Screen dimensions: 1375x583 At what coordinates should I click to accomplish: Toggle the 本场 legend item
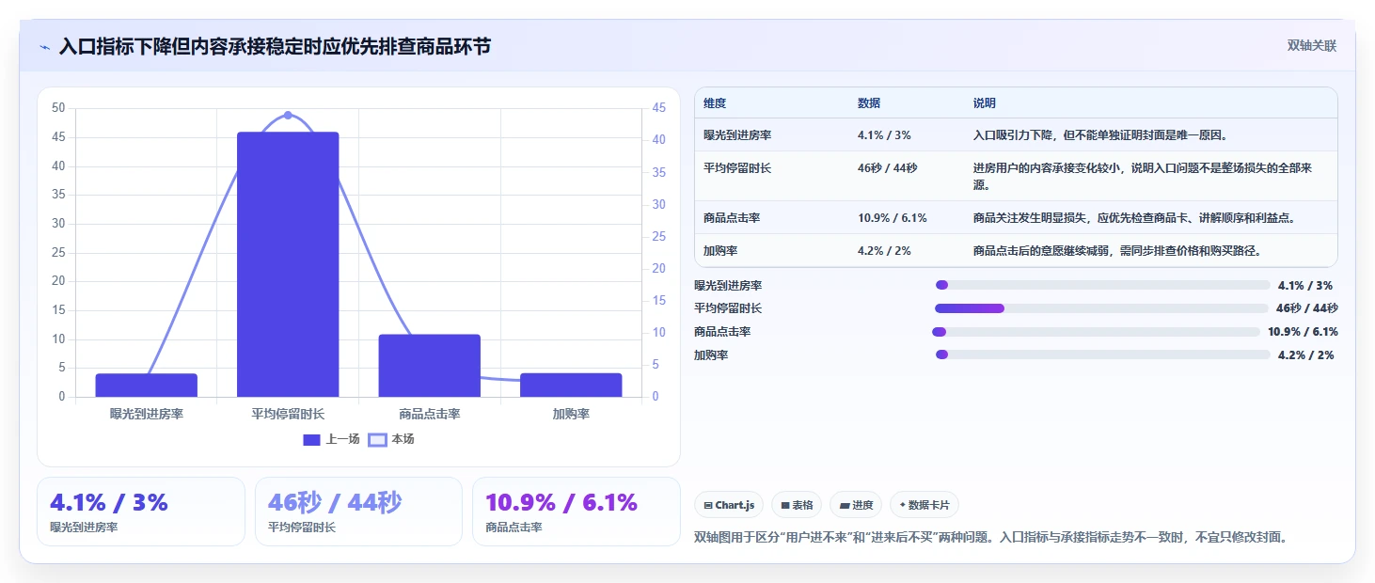point(390,439)
